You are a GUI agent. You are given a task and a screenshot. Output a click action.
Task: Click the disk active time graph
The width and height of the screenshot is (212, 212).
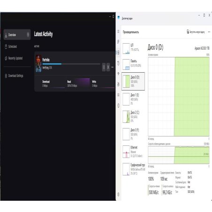tap(179, 97)
